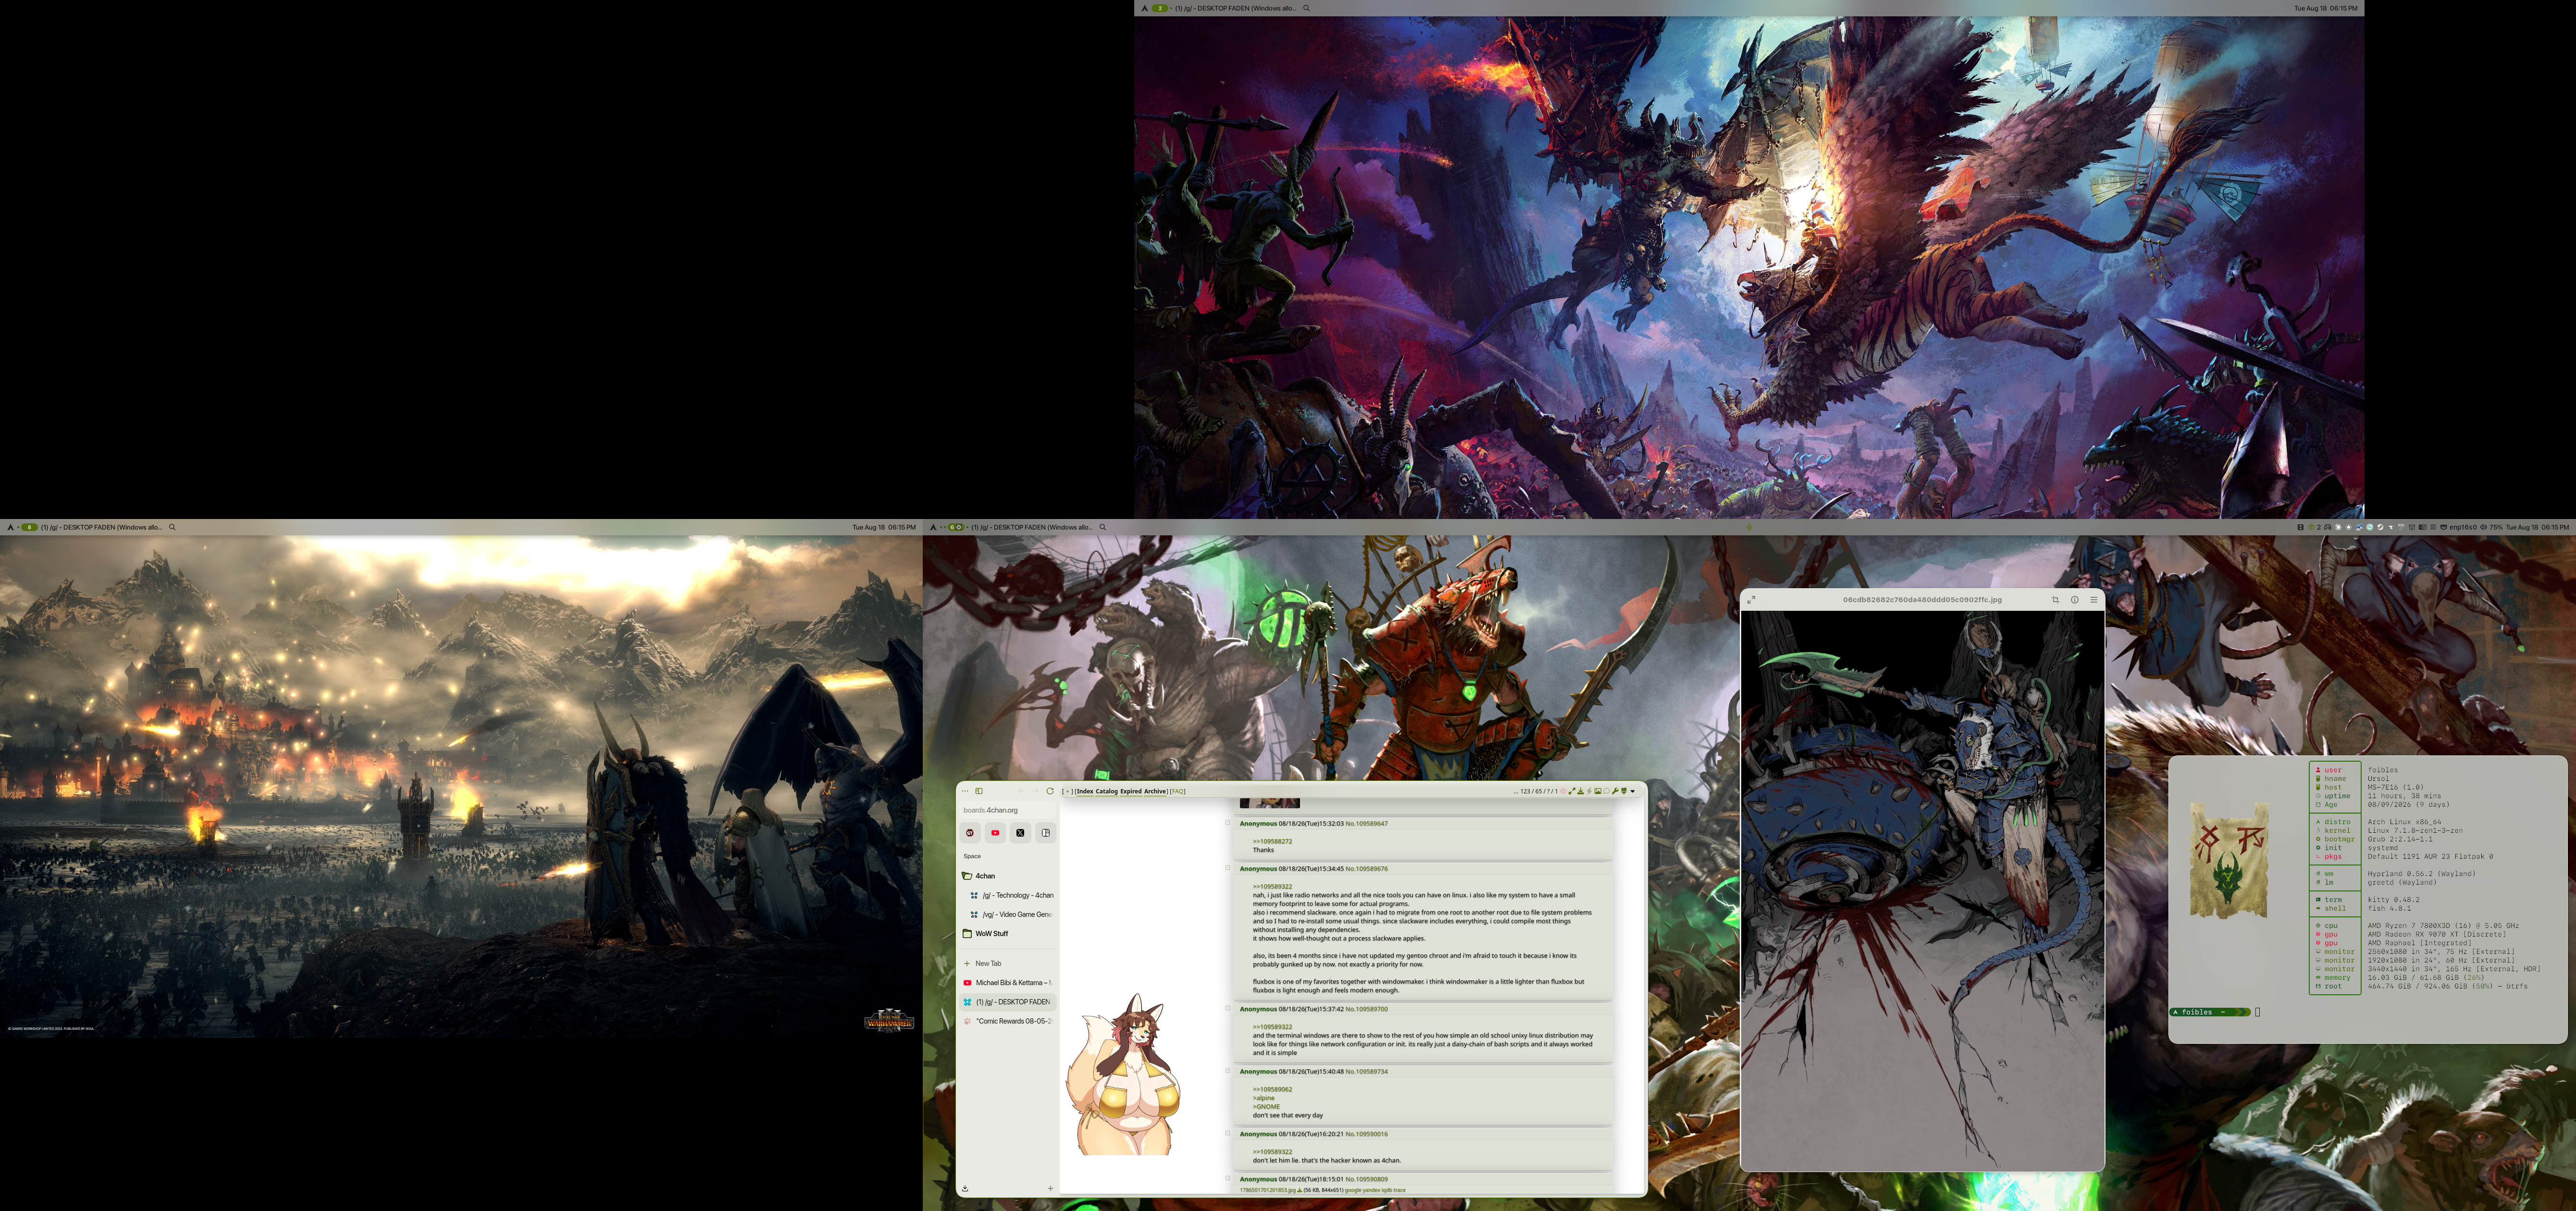Toggle fullscreen in the image viewer
2576x1211 pixels.
pyautogui.click(x=1750, y=600)
